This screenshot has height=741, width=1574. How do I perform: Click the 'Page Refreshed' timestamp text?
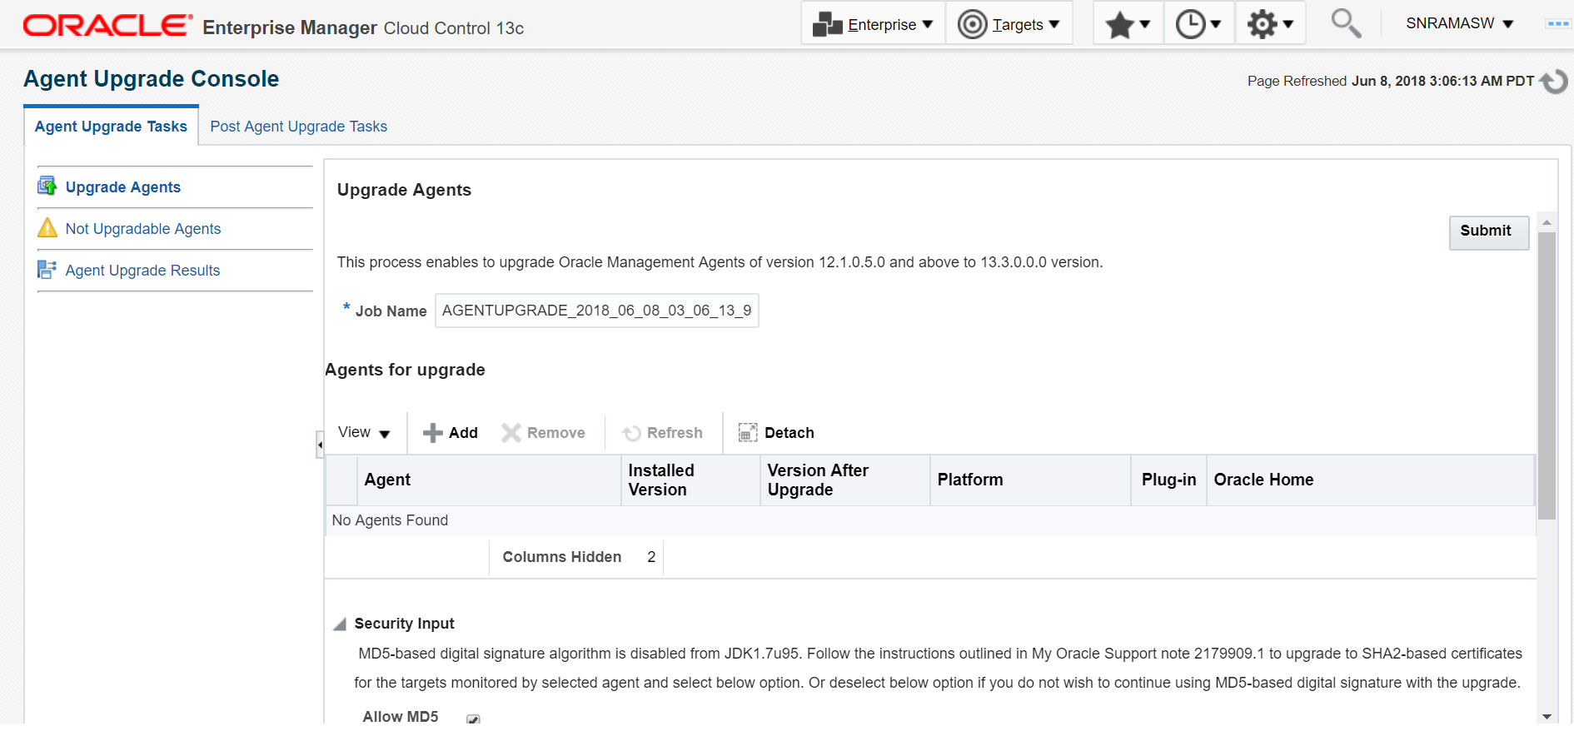[x=1391, y=82]
